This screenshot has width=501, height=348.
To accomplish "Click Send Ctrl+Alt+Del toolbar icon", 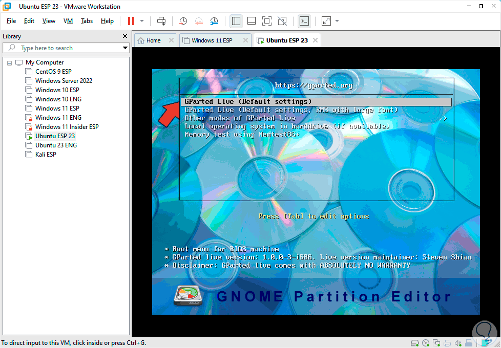I will [161, 21].
